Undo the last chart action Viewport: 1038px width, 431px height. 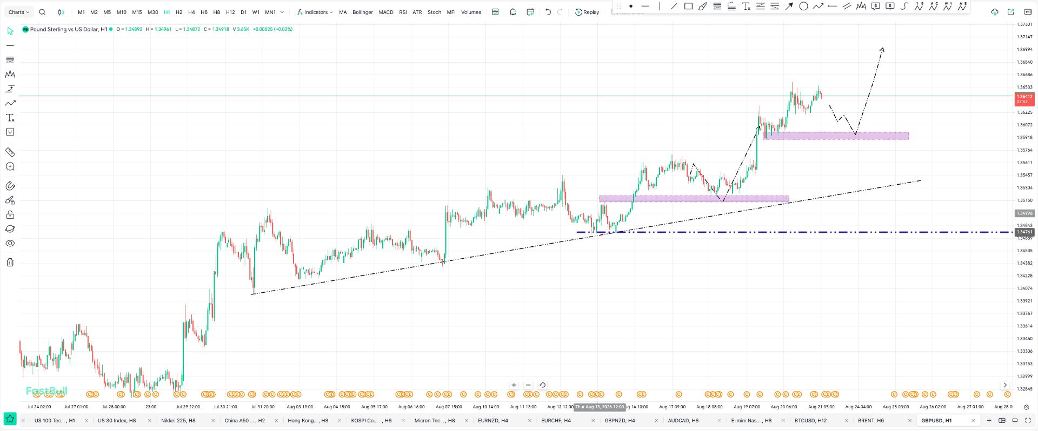[548, 12]
